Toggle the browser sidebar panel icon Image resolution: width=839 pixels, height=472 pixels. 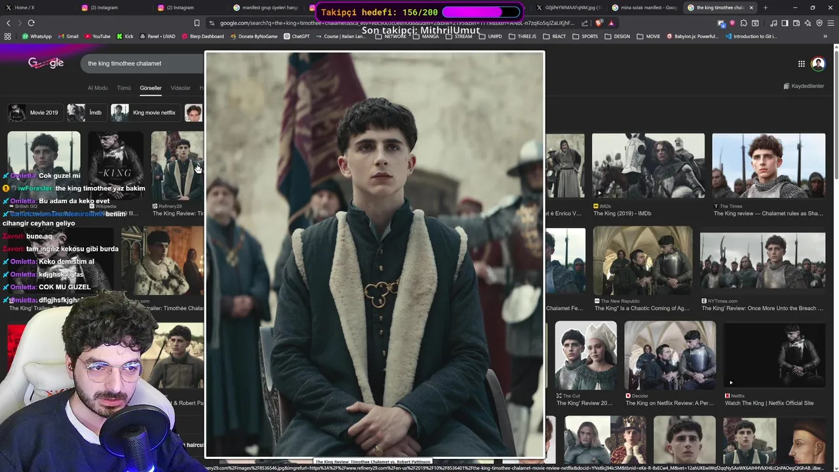pyautogui.click(x=785, y=23)
